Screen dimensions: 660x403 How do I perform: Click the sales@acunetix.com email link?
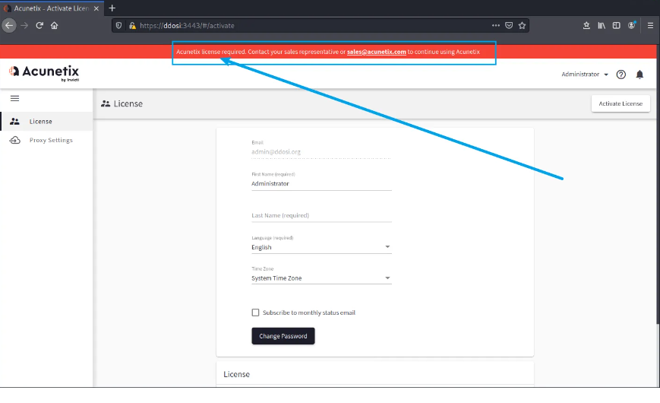376,52
